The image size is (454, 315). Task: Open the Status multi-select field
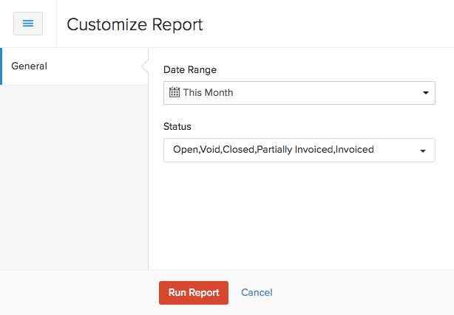point(299,150)
